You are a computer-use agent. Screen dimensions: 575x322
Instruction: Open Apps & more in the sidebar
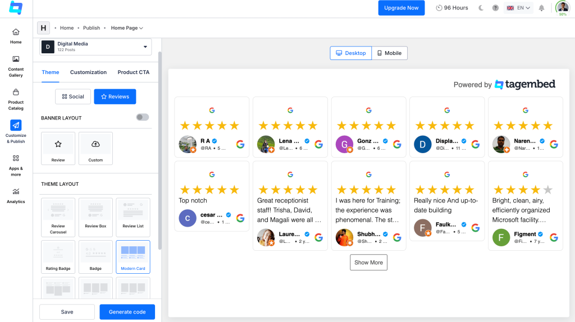click(16, 165)
